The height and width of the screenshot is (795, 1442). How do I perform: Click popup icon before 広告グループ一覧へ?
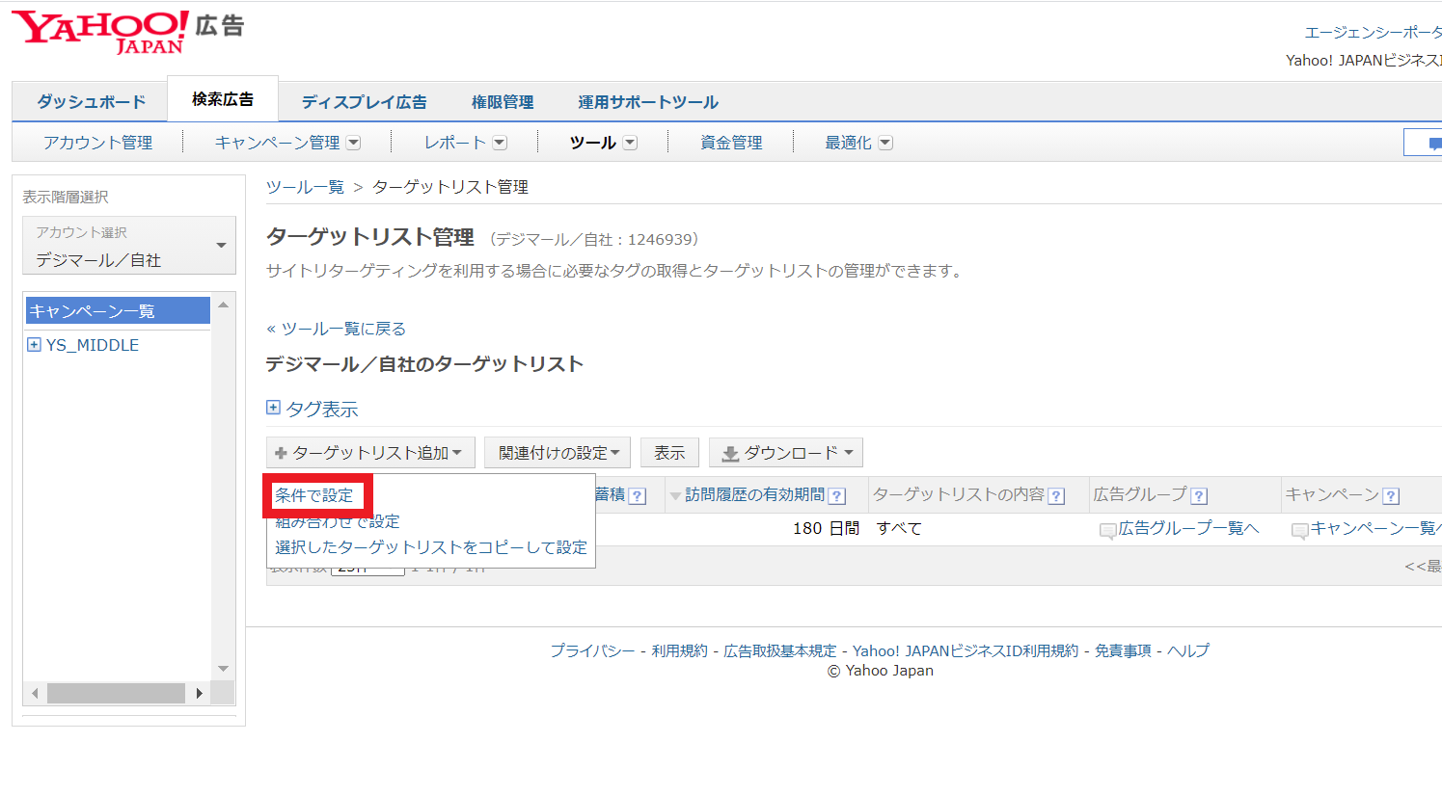1108,530
